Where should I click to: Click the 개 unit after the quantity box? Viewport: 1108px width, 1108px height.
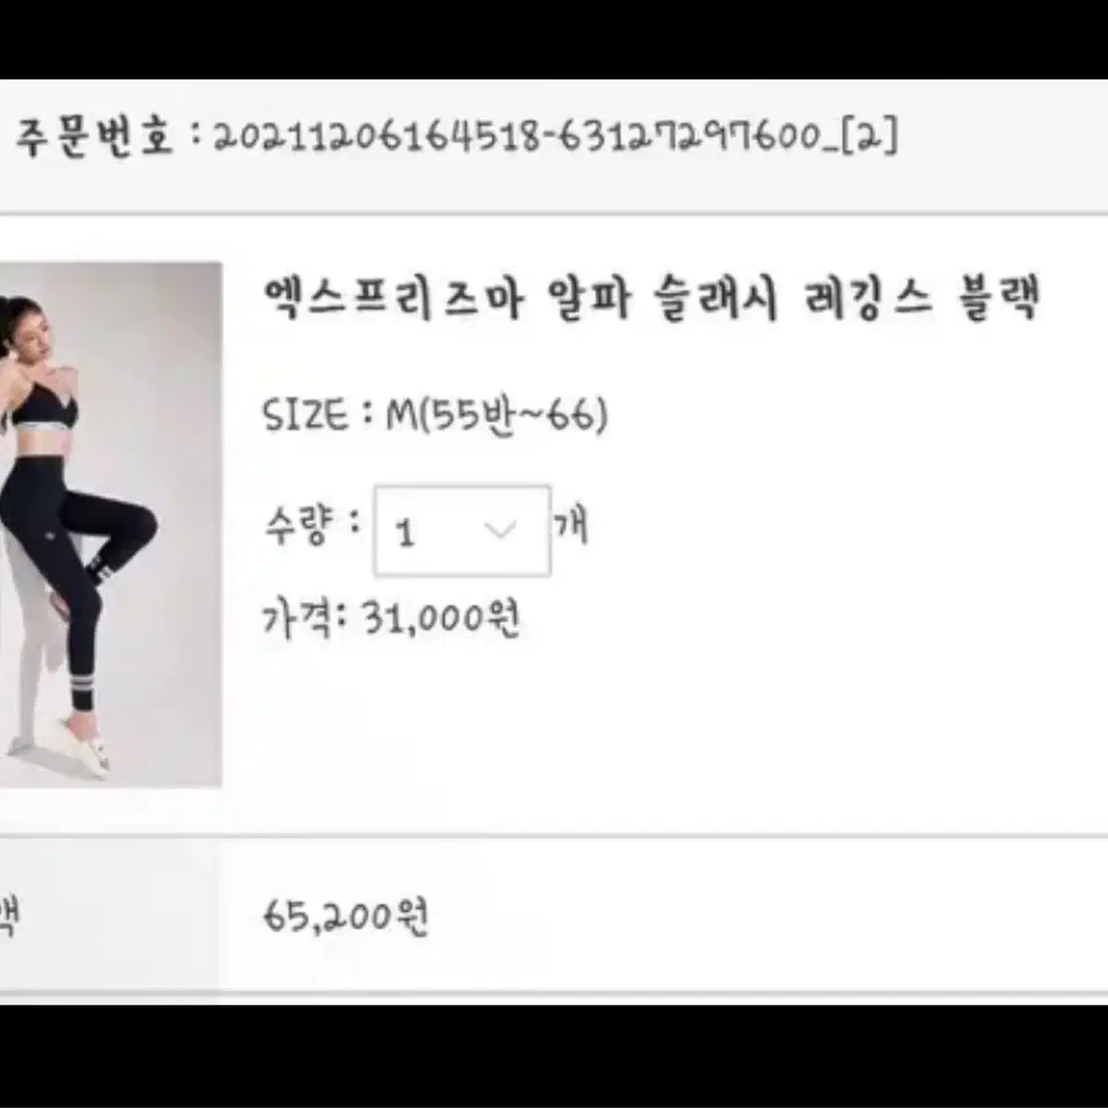tap(572, 527)
